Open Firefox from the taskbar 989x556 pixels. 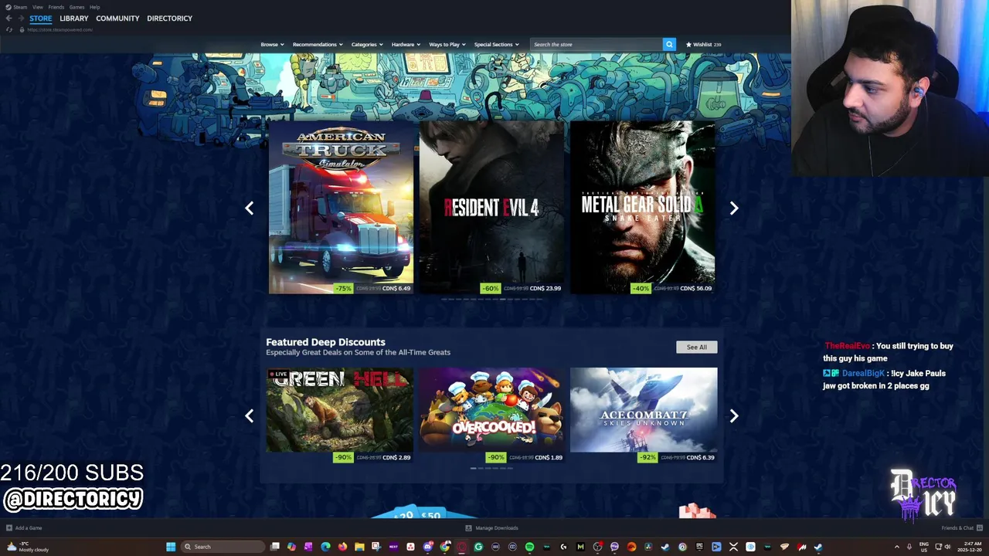pos(342,547)
